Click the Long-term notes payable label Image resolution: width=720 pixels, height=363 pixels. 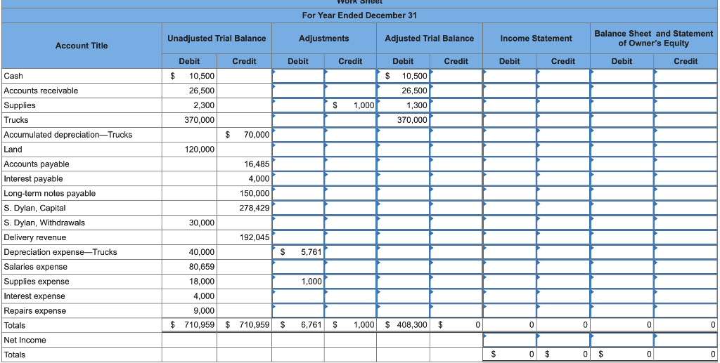point(50,193)
